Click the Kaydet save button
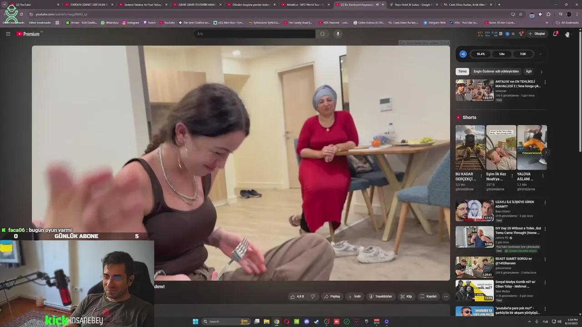This screenshot has width=582, height=327. [428, 297]
